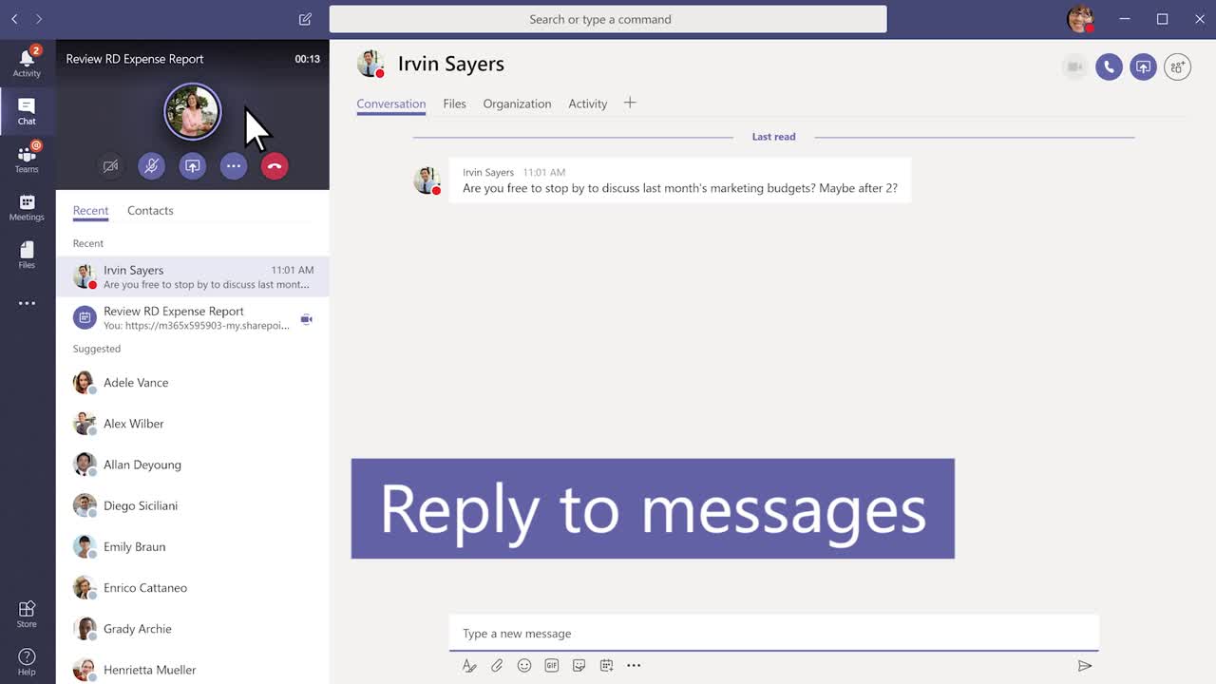1216x684 pixels.
Task: Select suggested contact Allan Deyoung
Action: tap(193, 465)
